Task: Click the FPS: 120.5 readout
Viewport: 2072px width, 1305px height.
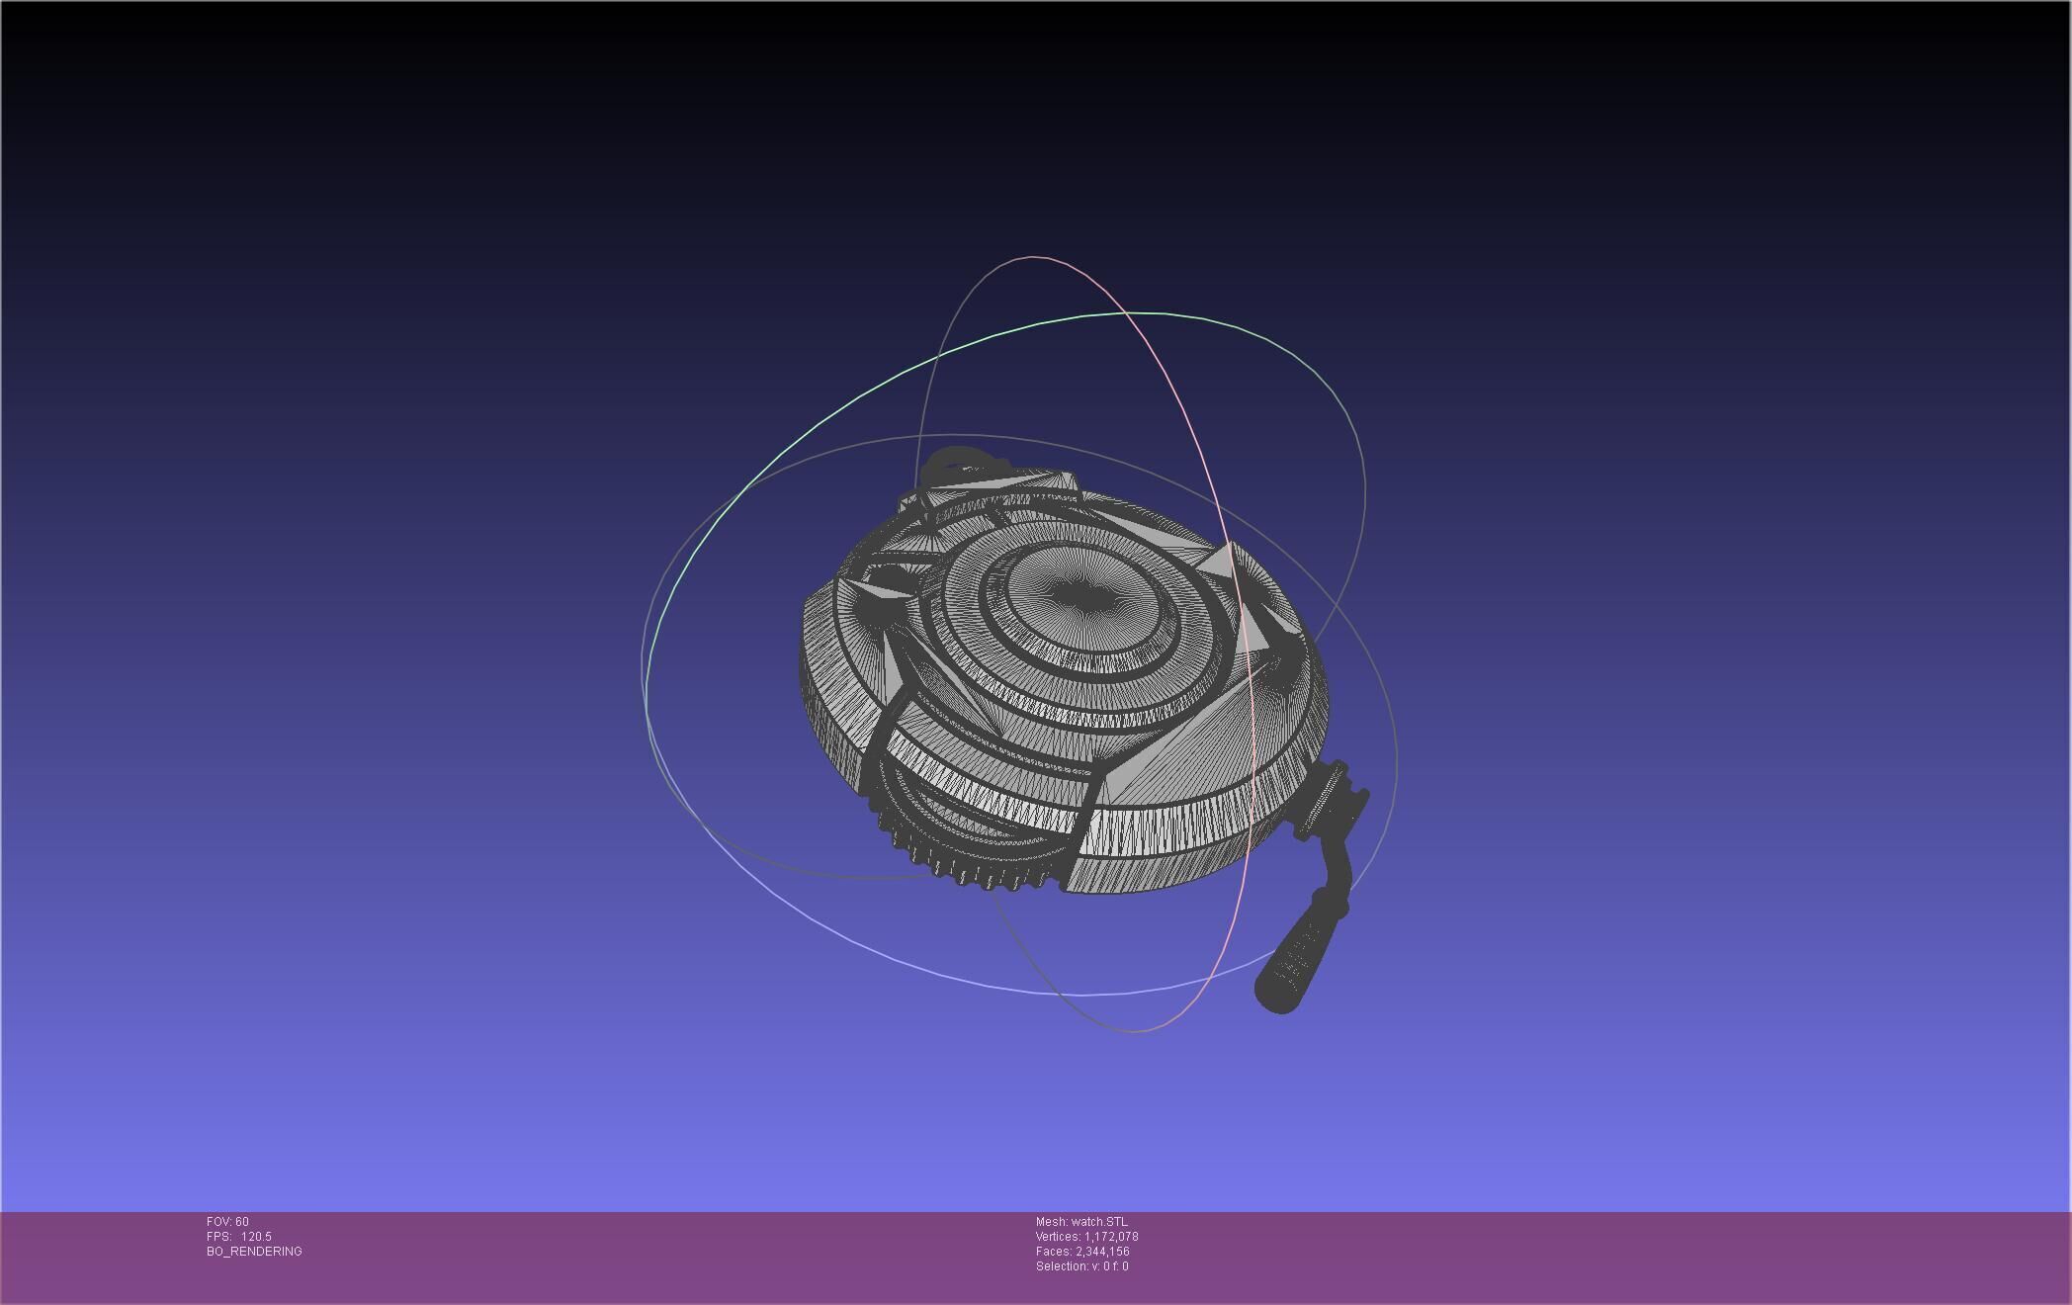Action: 239,1237
